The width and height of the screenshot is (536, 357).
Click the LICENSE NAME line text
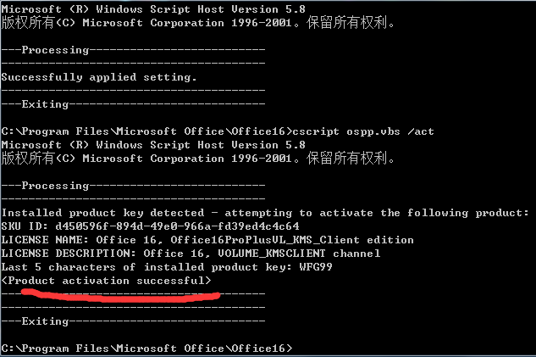click(207, 240)
